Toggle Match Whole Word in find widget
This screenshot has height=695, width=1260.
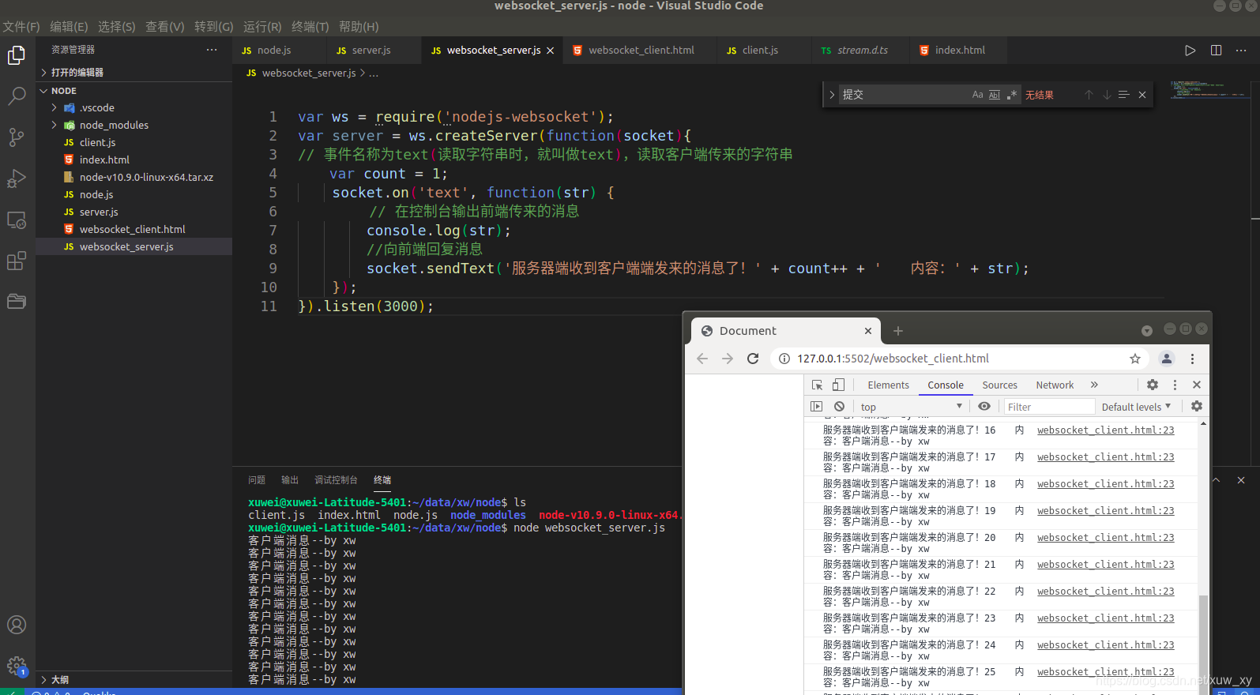pos(995,95)
